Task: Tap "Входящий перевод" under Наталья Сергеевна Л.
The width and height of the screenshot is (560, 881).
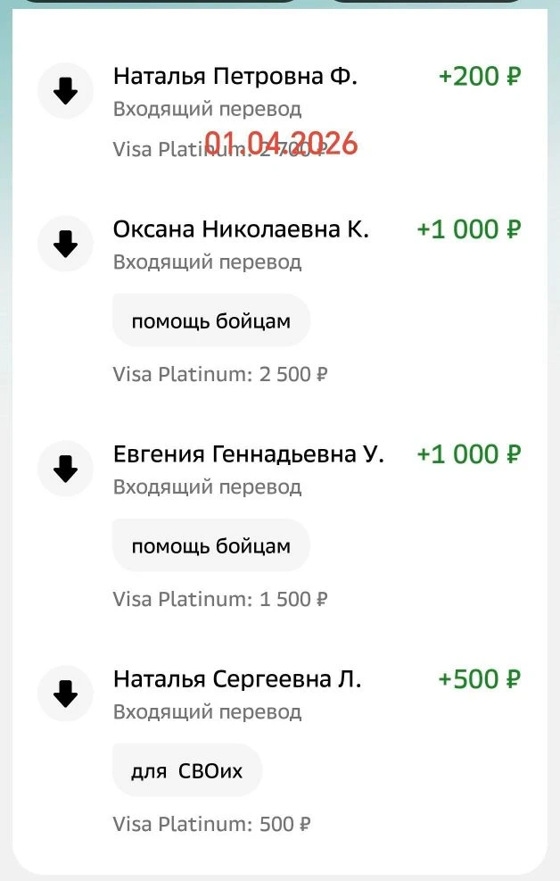Action: (x=207, y=711)
